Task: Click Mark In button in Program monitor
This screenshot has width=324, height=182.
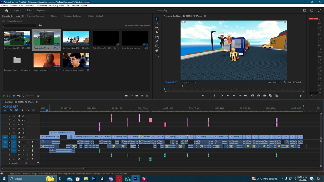Action: (x=209, y=95)
